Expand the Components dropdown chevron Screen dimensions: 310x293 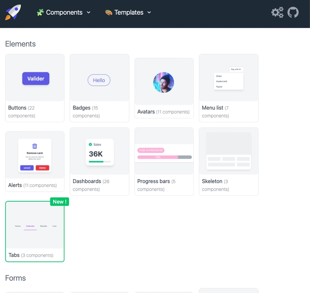coord(88,12)
